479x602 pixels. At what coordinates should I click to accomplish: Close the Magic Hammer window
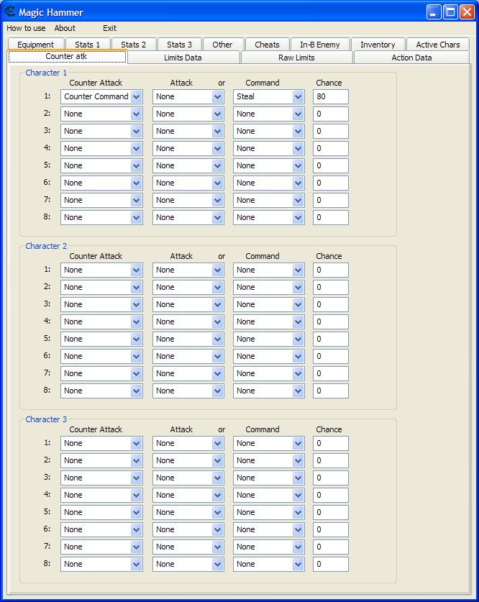(467, 12)
